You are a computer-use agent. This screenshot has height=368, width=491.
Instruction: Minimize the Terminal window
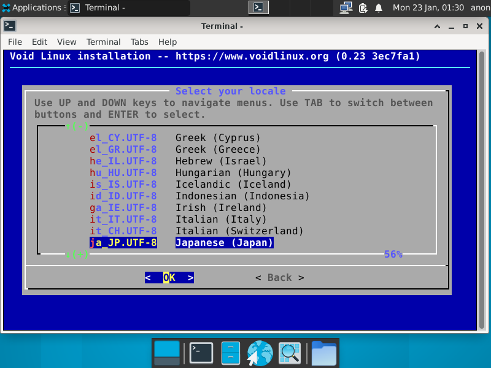click(x=451, y=26)
